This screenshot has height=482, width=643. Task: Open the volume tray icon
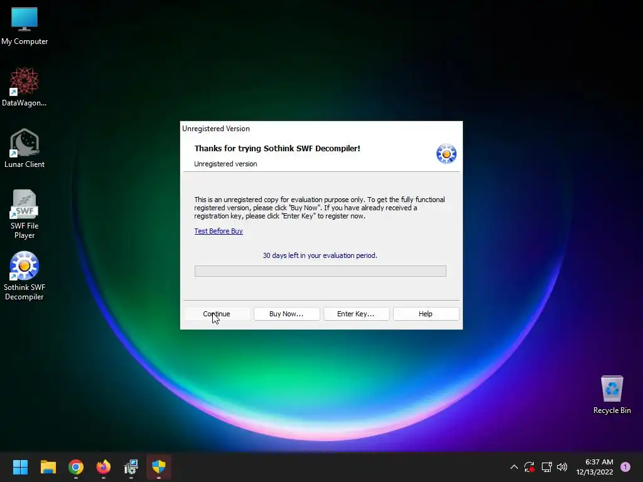[x=562, y=467]
